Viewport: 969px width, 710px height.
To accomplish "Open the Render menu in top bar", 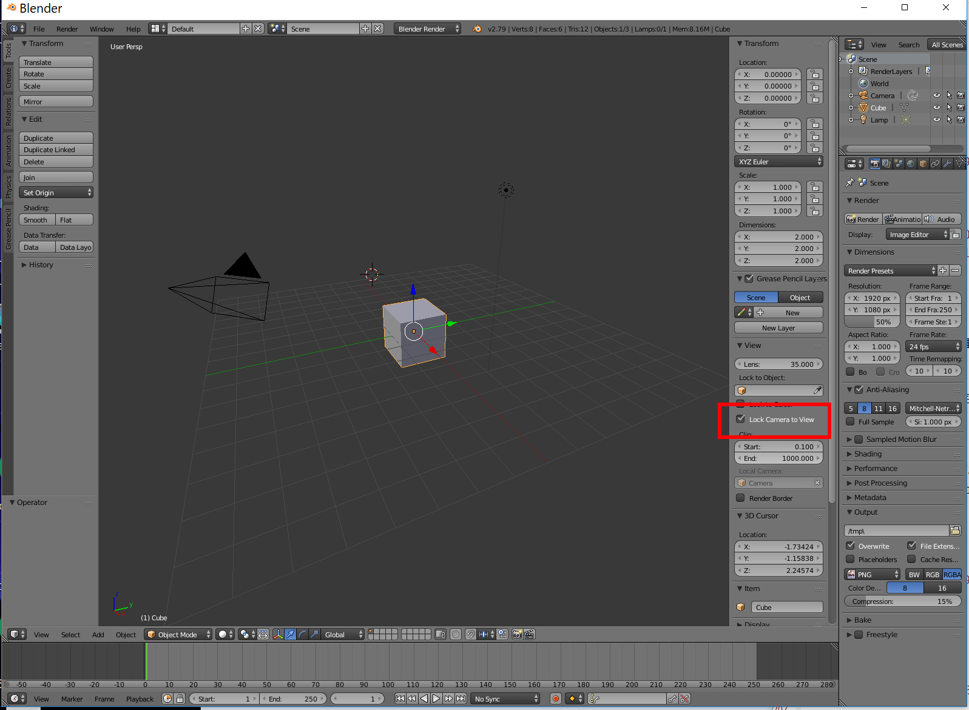I will (x=67, y=28).
